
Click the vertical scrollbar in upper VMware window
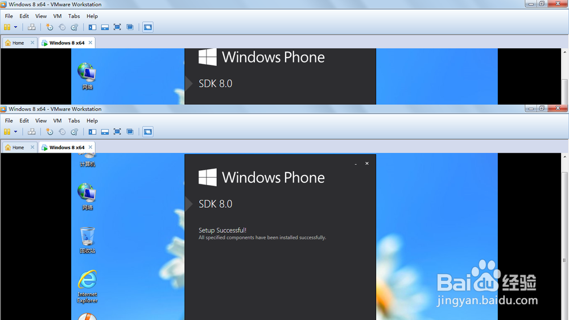click(564, 91)
